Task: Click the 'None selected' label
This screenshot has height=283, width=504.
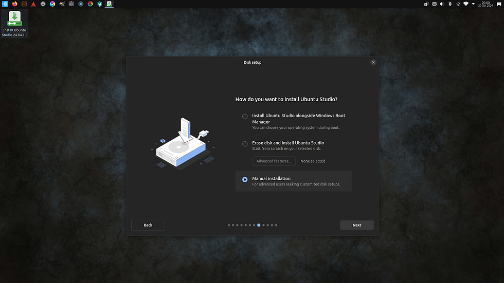Action: click(313, 161)
